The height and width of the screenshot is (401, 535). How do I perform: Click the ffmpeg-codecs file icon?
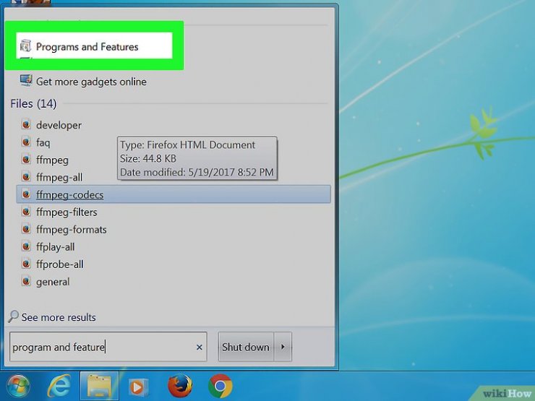tap(26, 194)
